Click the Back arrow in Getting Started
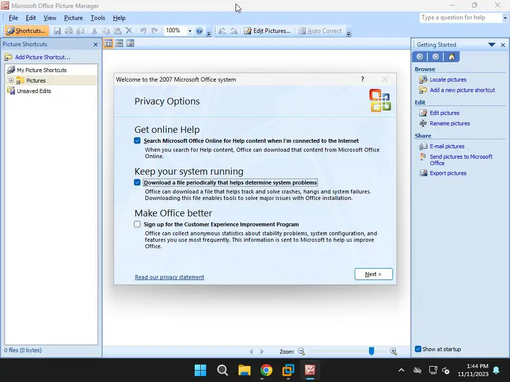510x382 pixels. pos(419,57)
